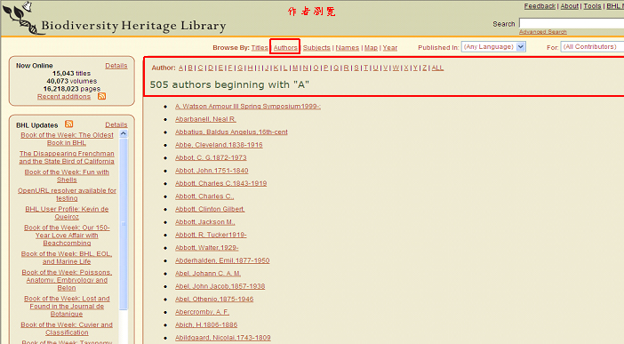Open the BHL Updates RSS feed icon

pos(68,124)
